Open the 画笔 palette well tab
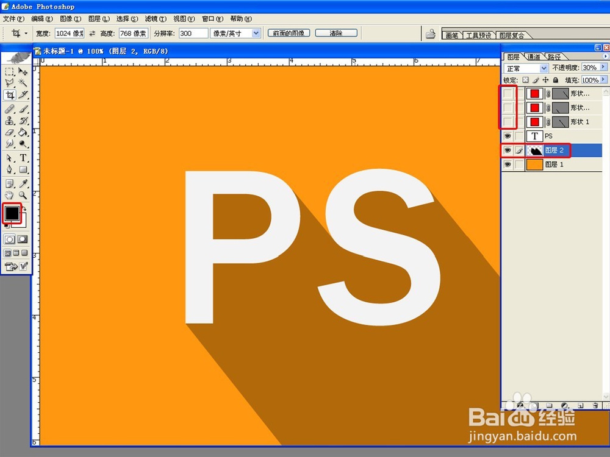The height and width of the screenshot is (457, 610). pyautogui.click(x=451, y=35)
